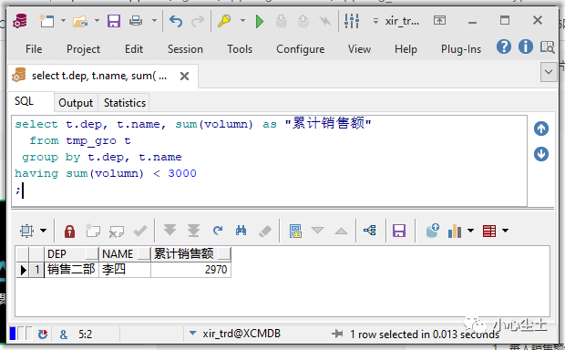This screenshot has height=350, width=565.
Task: Run the query with green Execute icon
Action: 260,21
